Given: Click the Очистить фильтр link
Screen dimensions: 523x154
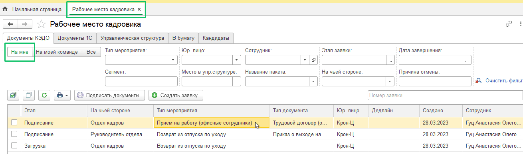Looking at the screenshot, I should click(504, 81).
